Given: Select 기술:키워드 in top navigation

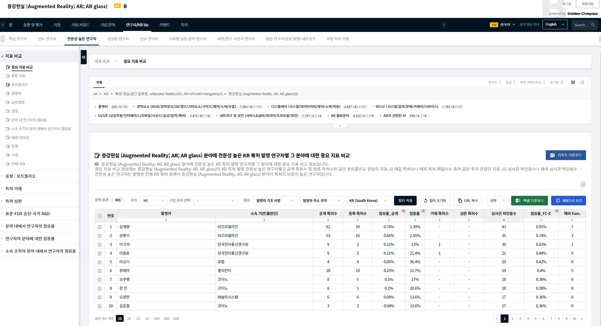Looking at the screenshot, I should (x=80, y=25).
